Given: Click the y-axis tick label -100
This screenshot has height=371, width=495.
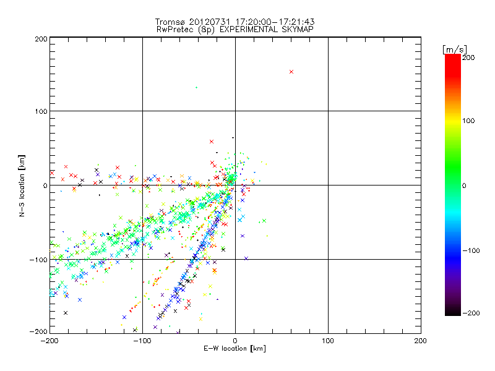Looking at the screenshot, I should point(38,260).
